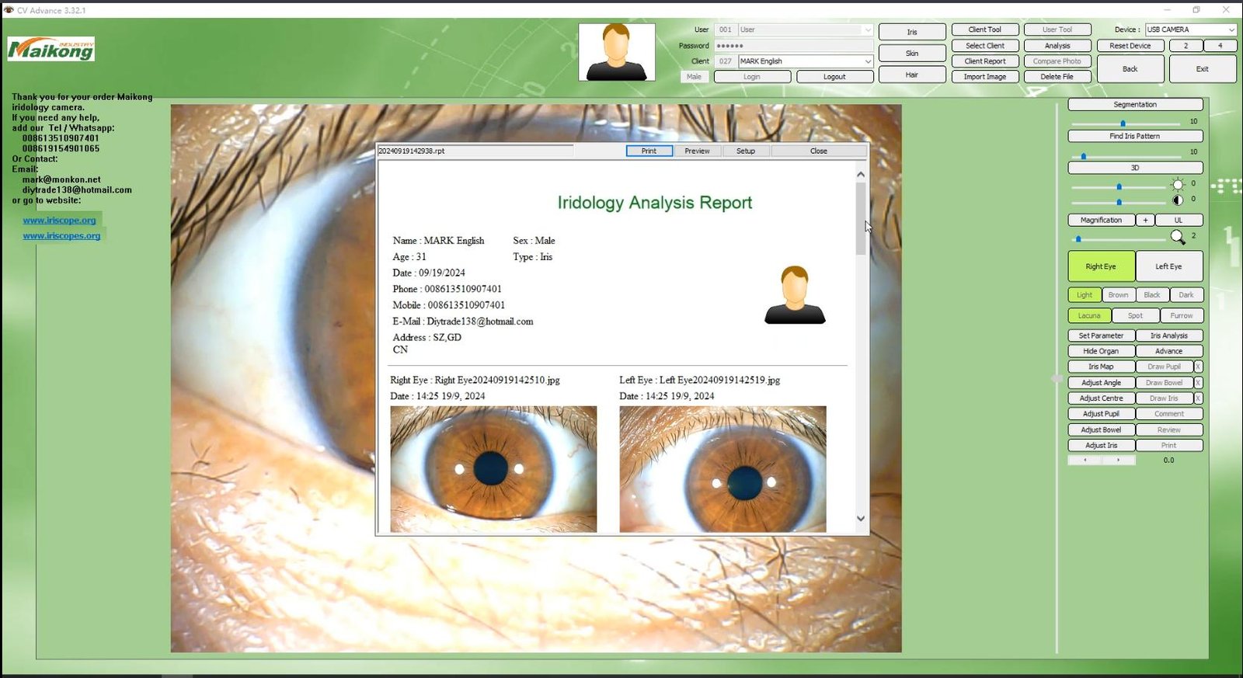Select the Spot marker type

(1135, 315)
